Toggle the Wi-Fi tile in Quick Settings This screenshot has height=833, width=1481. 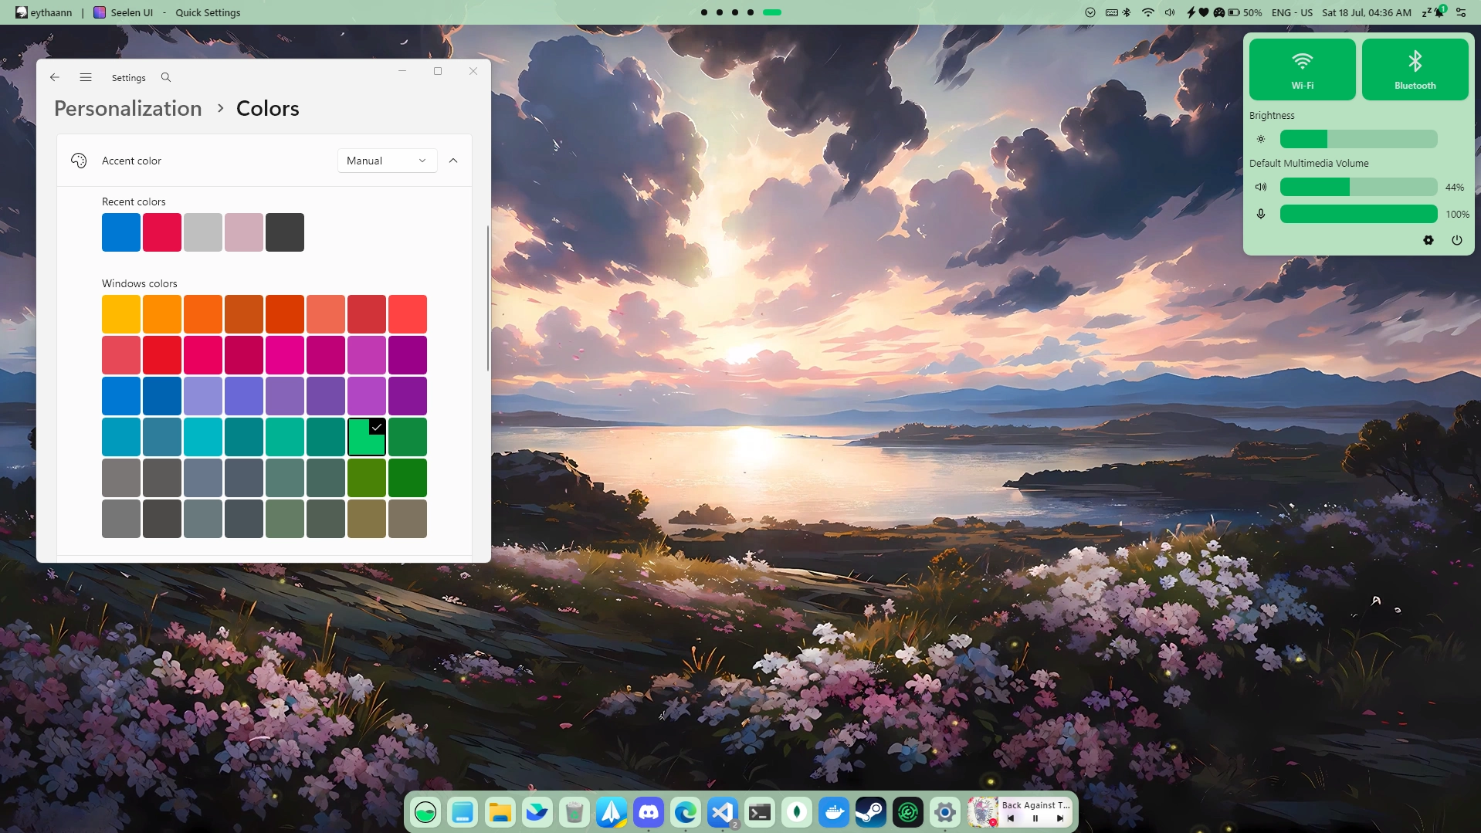(x=1303, y=69)
